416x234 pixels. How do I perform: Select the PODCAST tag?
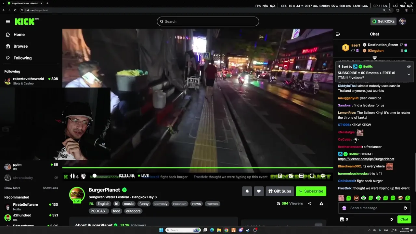(99, 211)
